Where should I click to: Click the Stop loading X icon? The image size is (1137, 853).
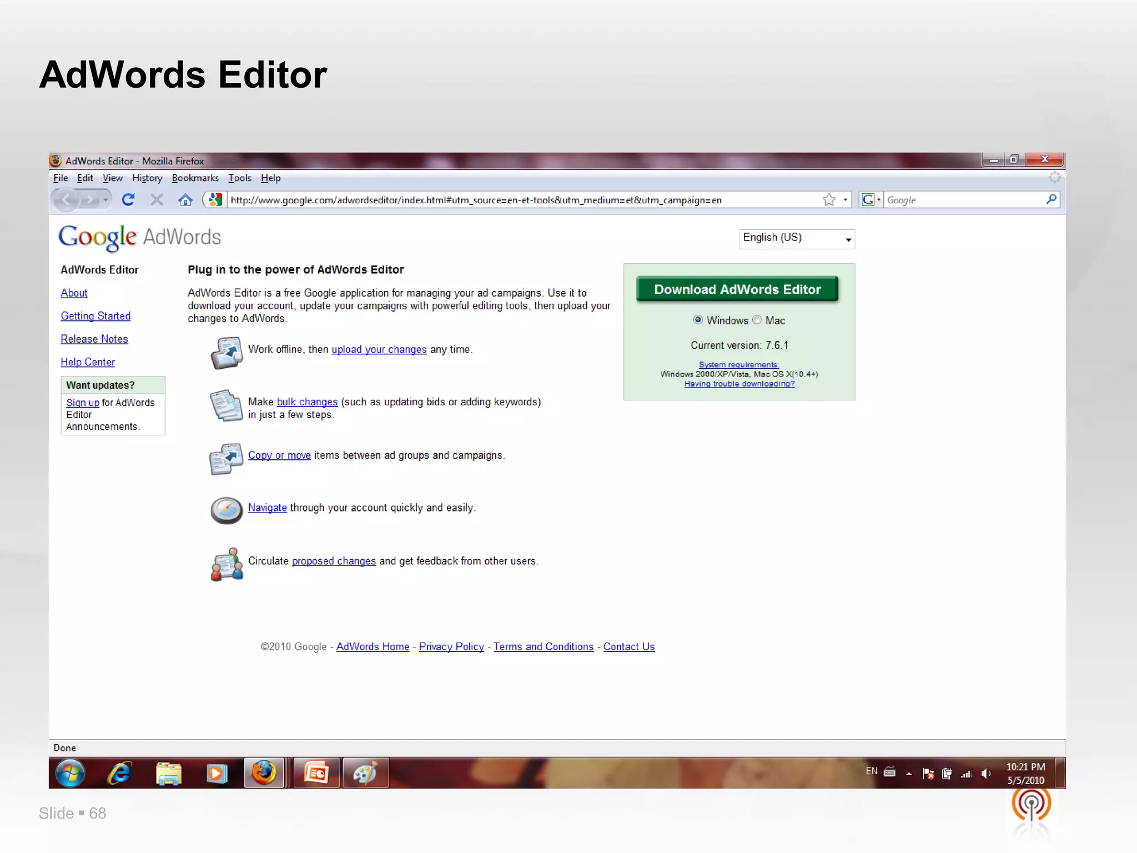click(x=157, y=199)
